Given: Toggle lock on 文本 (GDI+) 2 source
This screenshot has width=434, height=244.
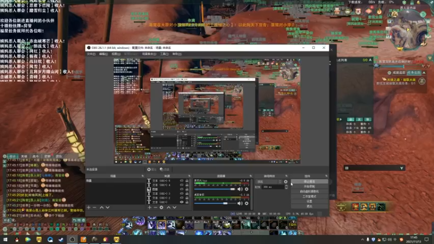Looking at the screenshot, I should [x=187, y=198].
